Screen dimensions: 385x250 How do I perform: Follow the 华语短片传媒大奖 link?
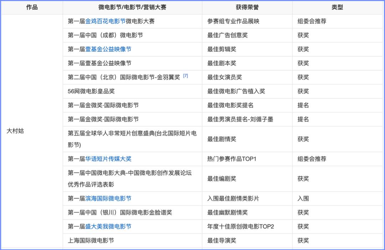(x=108, y=159)
